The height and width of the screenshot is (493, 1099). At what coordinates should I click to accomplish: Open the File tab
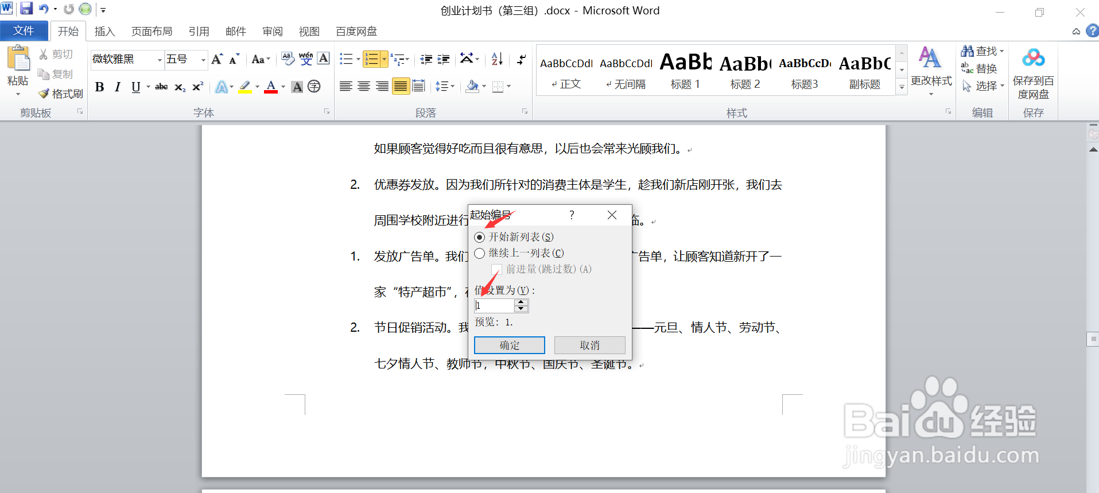click(24, 31)
